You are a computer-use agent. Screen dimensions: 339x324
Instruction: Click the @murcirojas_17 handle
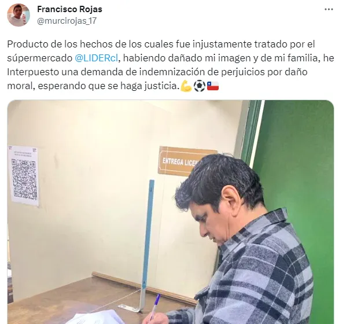pos(67,21)
